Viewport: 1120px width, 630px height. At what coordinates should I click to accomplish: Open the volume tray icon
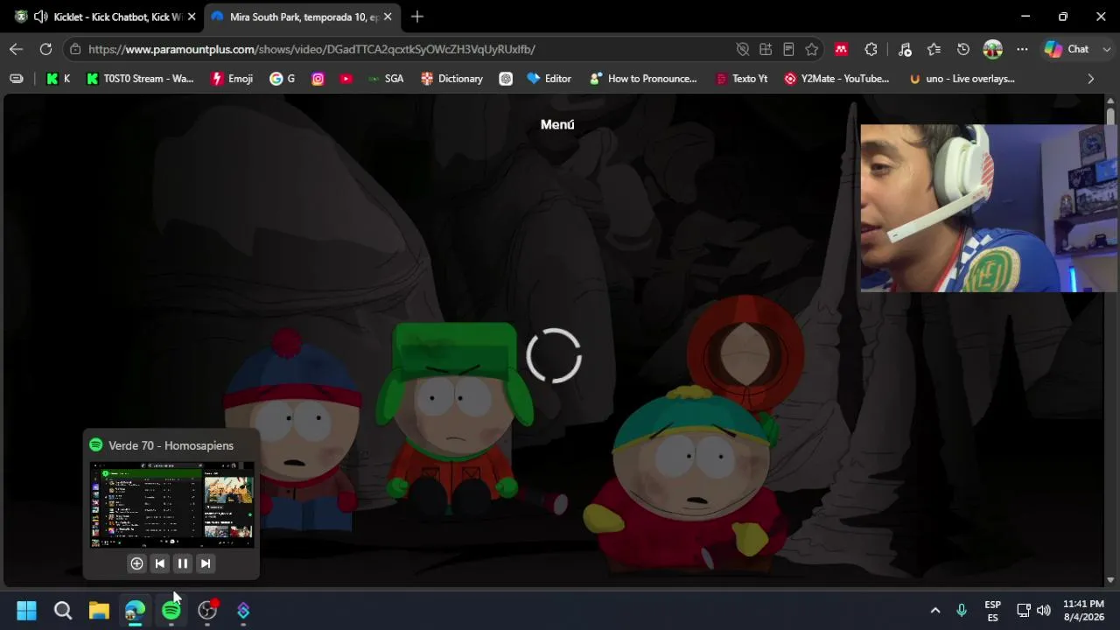point(1043,610)
